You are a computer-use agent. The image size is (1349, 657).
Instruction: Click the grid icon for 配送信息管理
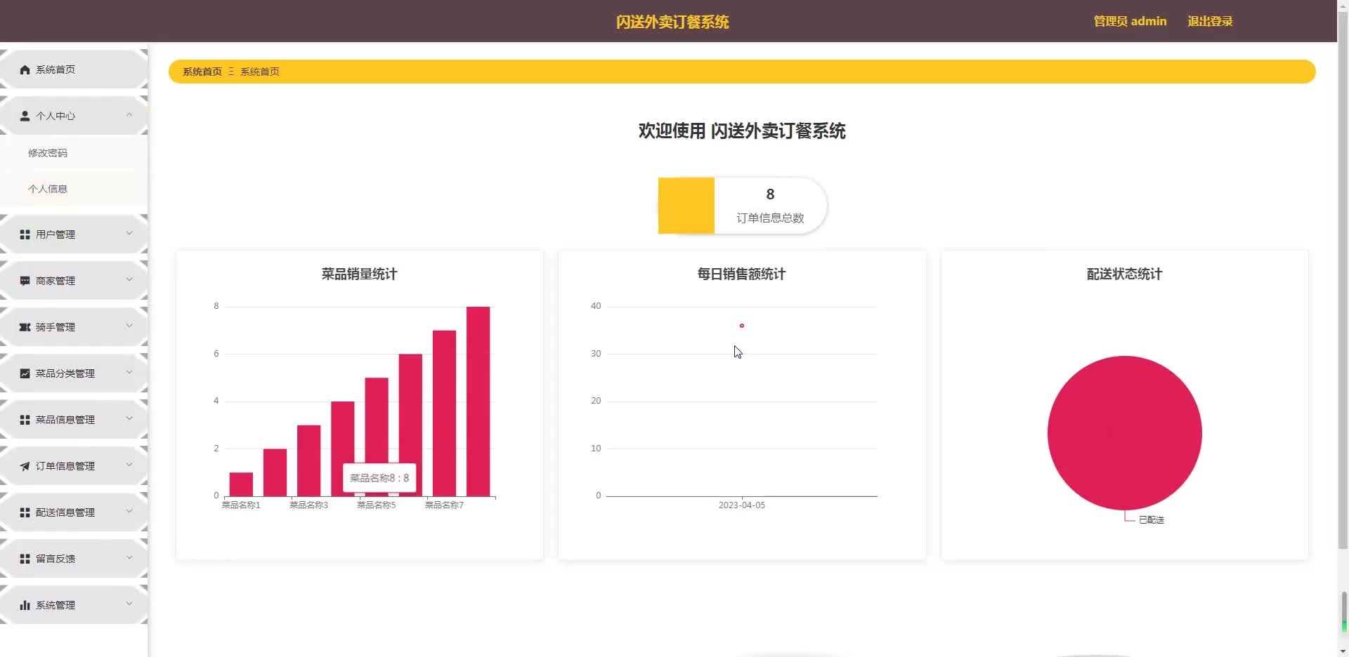pyautogui.click(x=25, y=512)
